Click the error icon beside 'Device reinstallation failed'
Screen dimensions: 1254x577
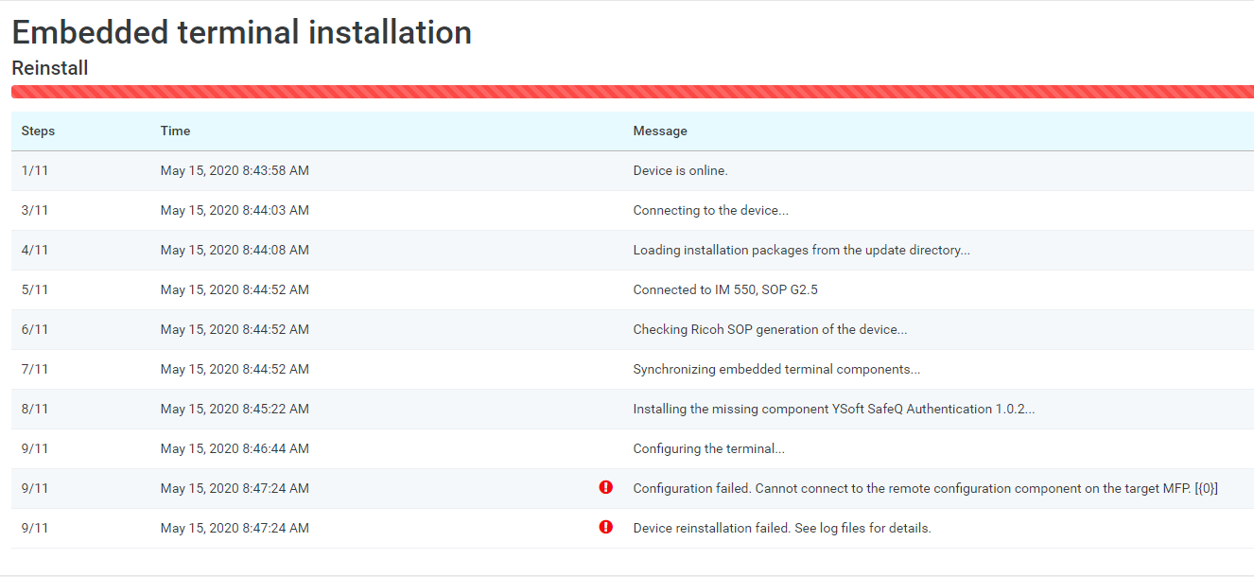click(606, 527)
